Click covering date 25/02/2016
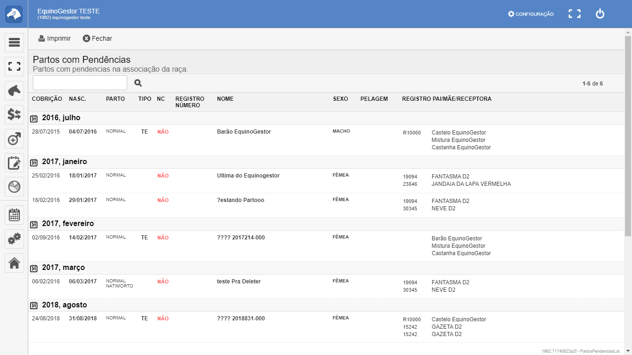Viewport: 632px width, 355px height. coord(46,176)
